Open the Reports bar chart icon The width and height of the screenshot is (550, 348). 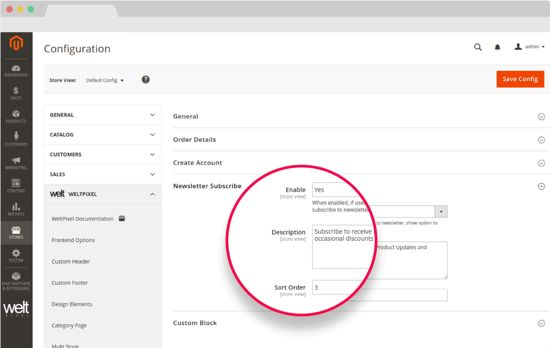click(x=16, y=209)
